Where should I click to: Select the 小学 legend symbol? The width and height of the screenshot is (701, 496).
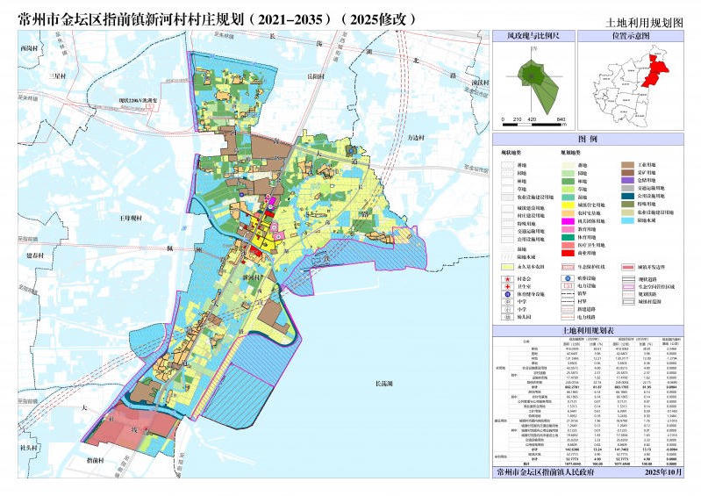[507, 310]
